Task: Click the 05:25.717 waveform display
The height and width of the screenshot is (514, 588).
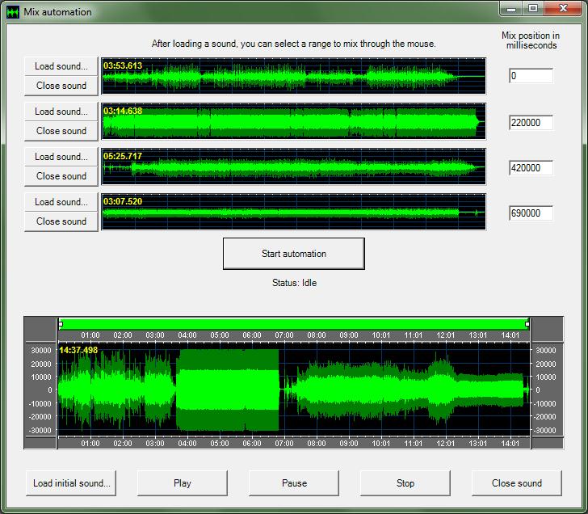Action: 293,167
